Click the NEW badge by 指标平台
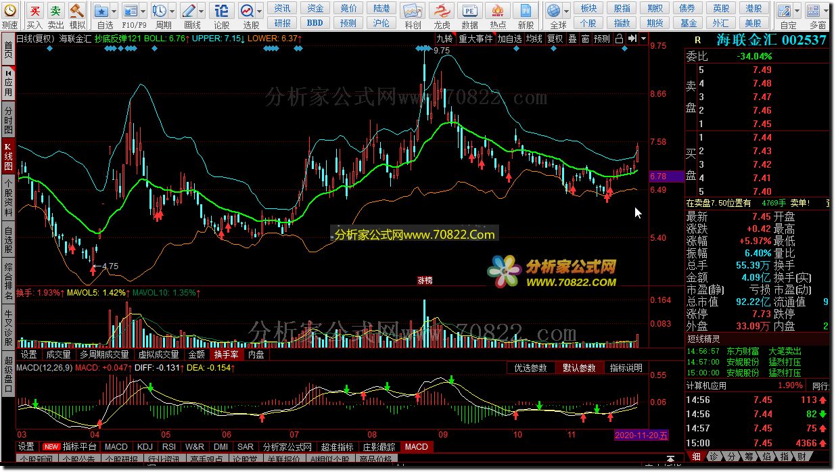This screenshot has height=472, width=836. pyautogui.click(x=51, y=447)
